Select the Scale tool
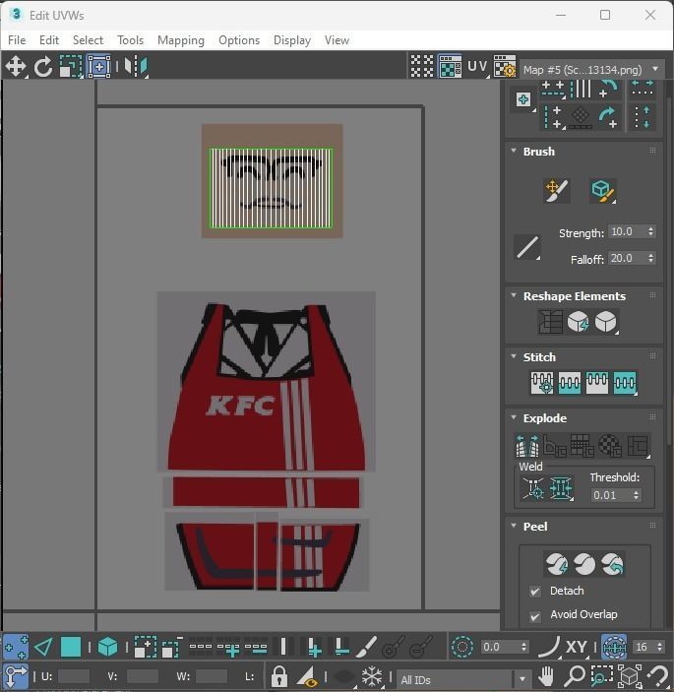Viewport: 674px width, 692px height. click(71, 67)
